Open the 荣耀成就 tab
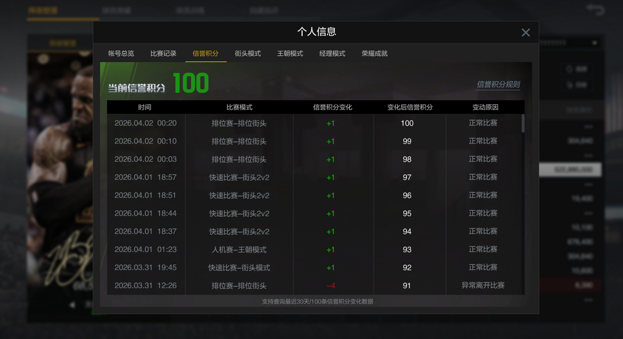The height and width of the screenshot is (339, 623). 374,53
